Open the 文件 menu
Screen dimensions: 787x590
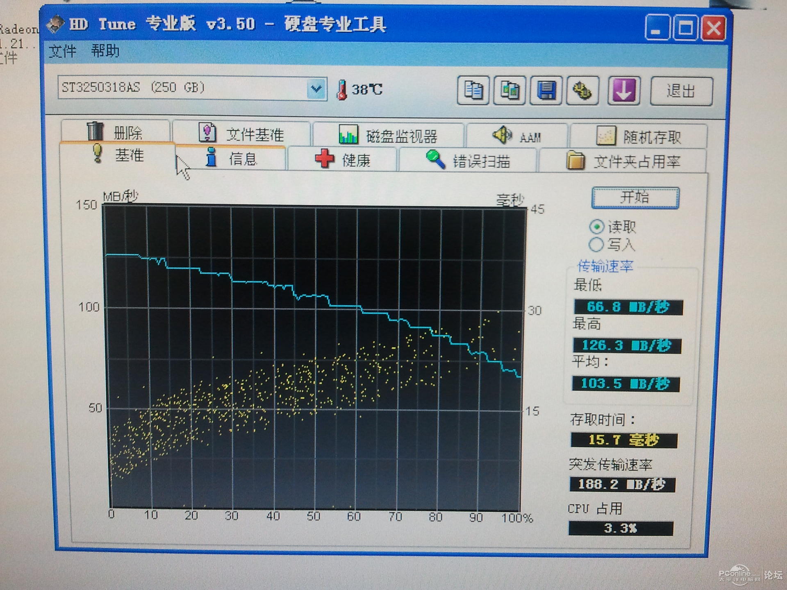click(62, 51)
